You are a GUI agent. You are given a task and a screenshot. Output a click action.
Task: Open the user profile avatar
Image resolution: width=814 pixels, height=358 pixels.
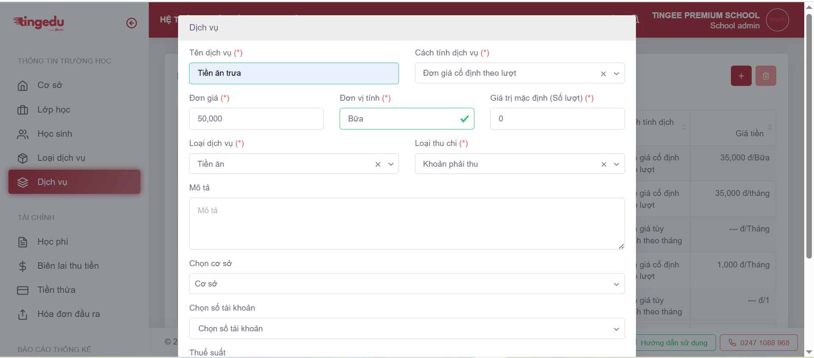point(777,20)
